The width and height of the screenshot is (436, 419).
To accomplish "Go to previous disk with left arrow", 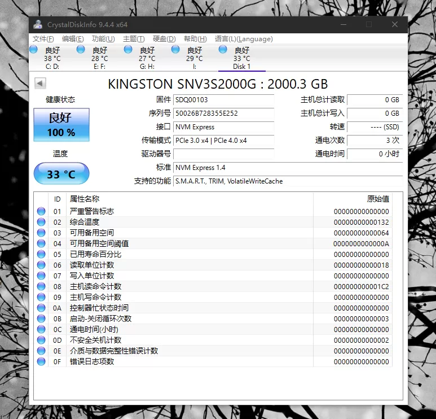I will (x=39, y=84).
